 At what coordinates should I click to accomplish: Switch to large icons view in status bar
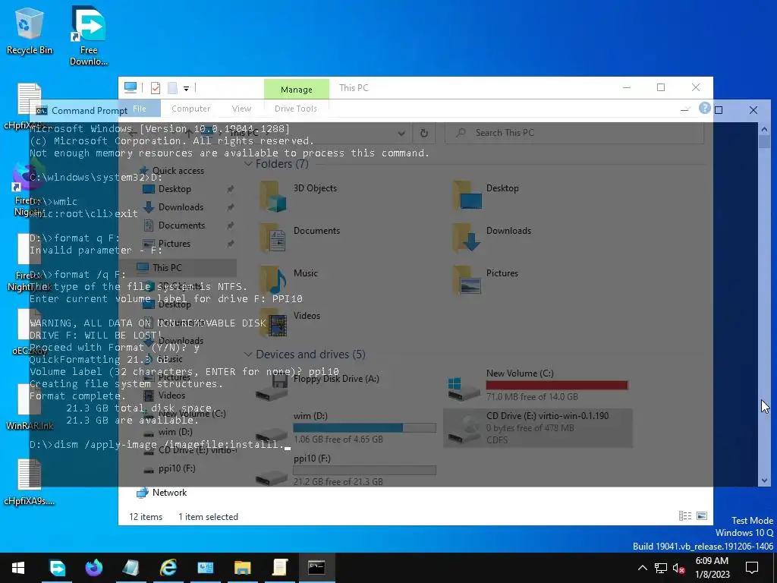click(702, 516)
